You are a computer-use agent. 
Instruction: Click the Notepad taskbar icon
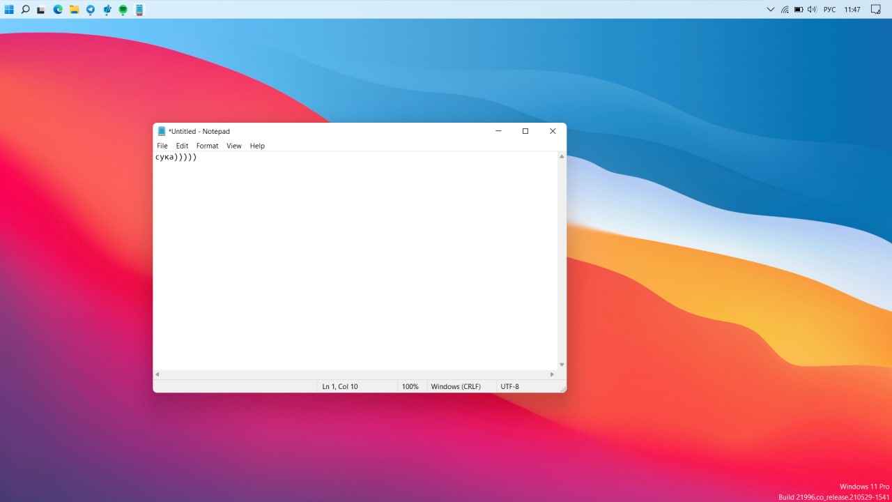tap(139, 10)
